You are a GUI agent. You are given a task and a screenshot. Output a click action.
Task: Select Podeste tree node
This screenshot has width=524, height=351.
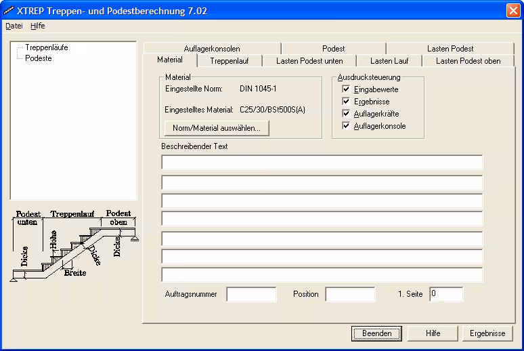[x=38, y=58]
